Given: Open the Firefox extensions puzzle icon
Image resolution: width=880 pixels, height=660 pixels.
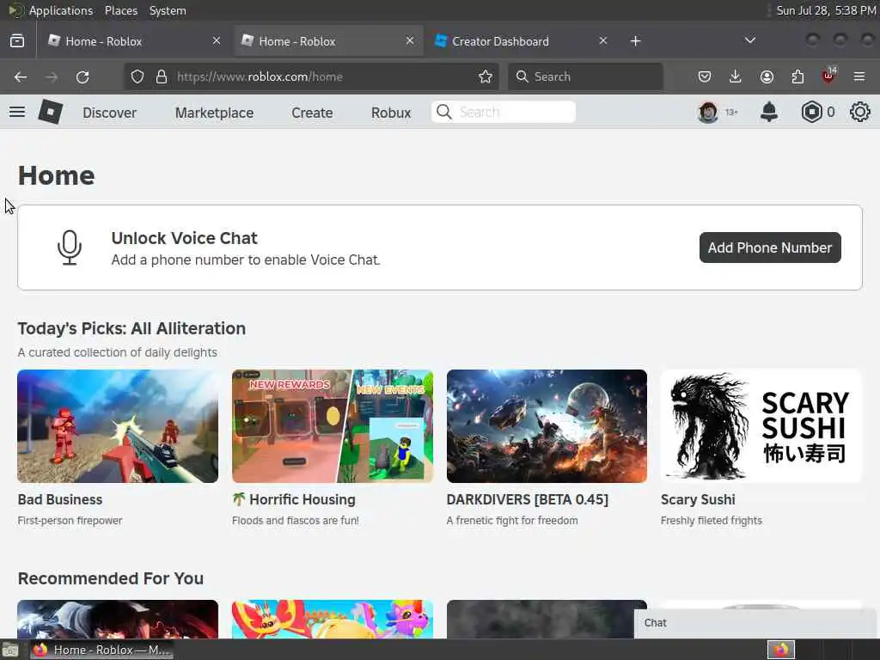Looking at the screenshot, I should 797,76.
